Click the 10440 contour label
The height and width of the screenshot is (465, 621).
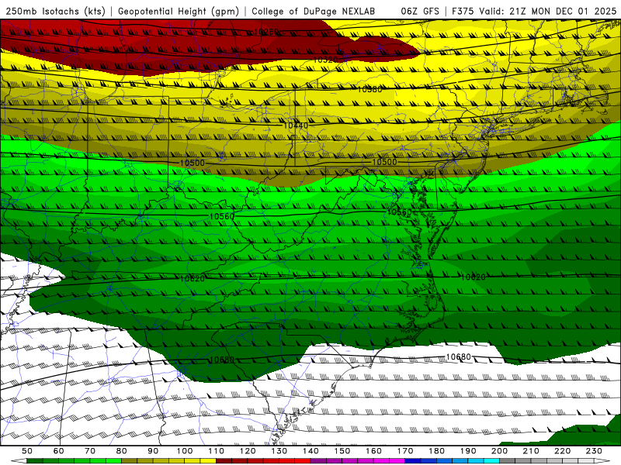click(296, 126)
